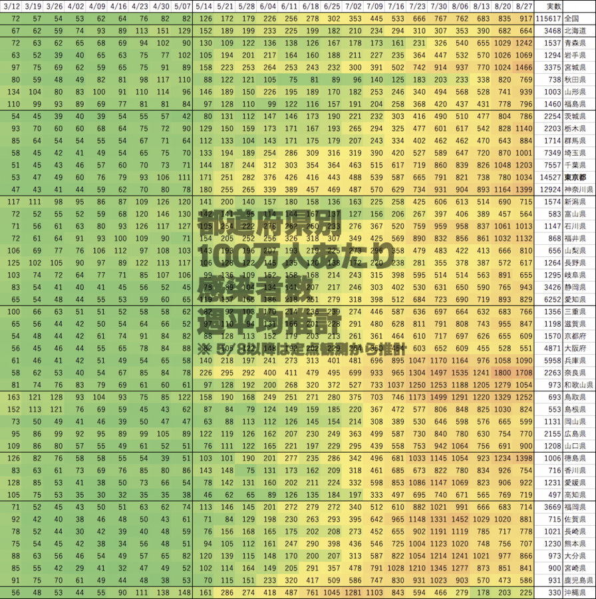Select the 静岡県 row label

pos(575,288)
